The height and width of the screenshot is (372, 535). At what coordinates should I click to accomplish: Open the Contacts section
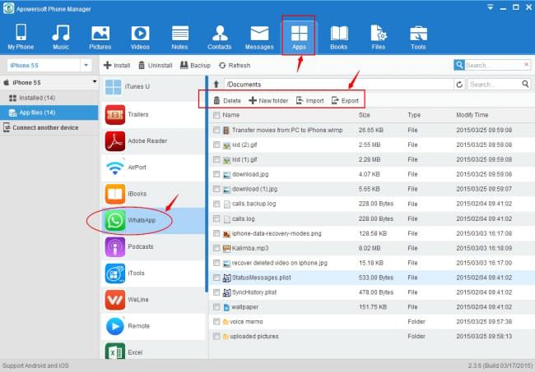pyautogui.click(x=220, y=37)
